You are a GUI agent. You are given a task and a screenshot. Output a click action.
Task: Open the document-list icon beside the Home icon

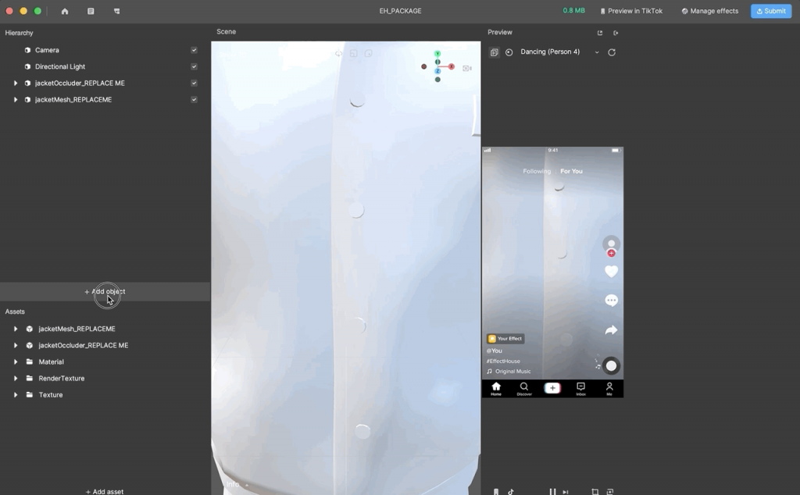click(91, 11)
